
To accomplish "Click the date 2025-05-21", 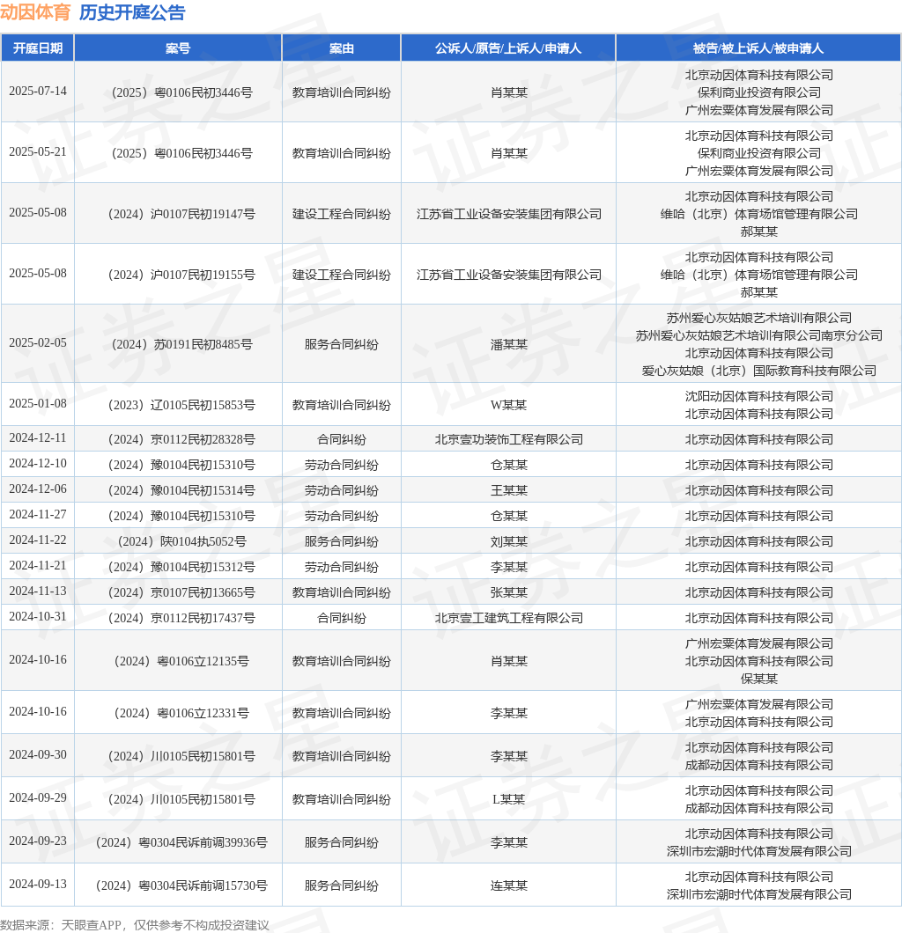I will click(38, 151).
